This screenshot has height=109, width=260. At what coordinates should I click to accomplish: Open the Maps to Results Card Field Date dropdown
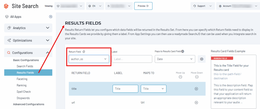(175, 59)
